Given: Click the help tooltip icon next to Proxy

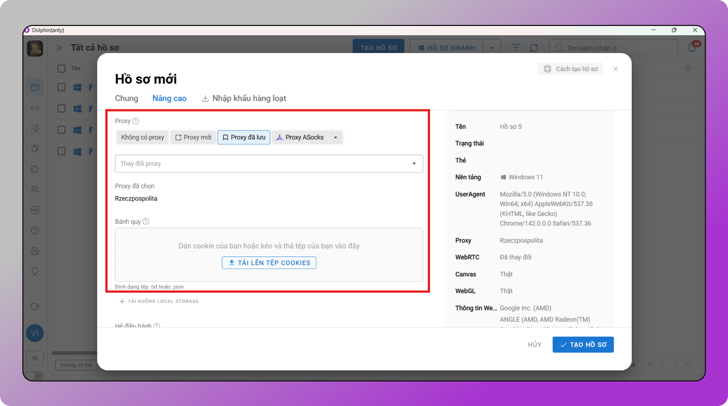Looking at the screenshot, I should [136, 121].
